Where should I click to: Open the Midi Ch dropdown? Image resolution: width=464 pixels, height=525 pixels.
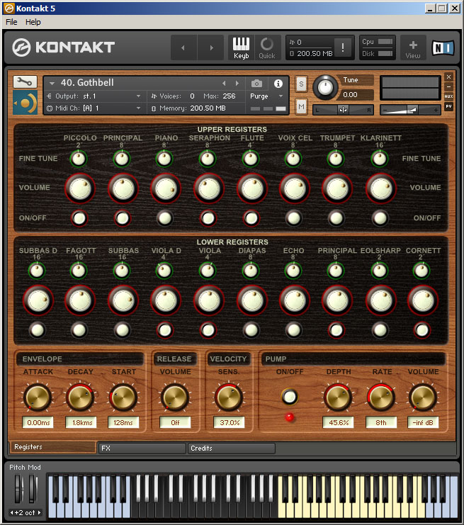tap(92, 108)
